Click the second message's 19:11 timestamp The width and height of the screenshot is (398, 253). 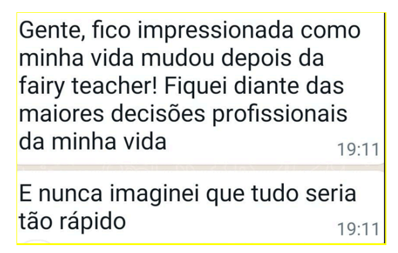pos(358,229)
